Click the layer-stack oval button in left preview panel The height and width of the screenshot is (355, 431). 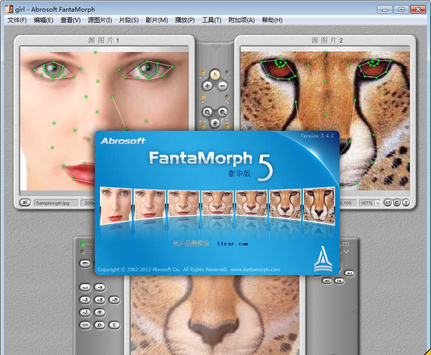pos(85,264)
